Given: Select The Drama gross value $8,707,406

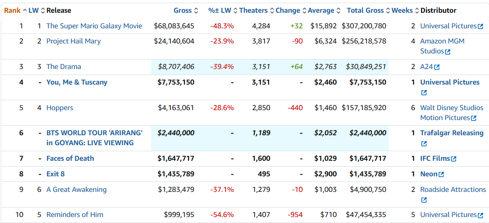Looking at the screenshot, I should tap(176, 67).
